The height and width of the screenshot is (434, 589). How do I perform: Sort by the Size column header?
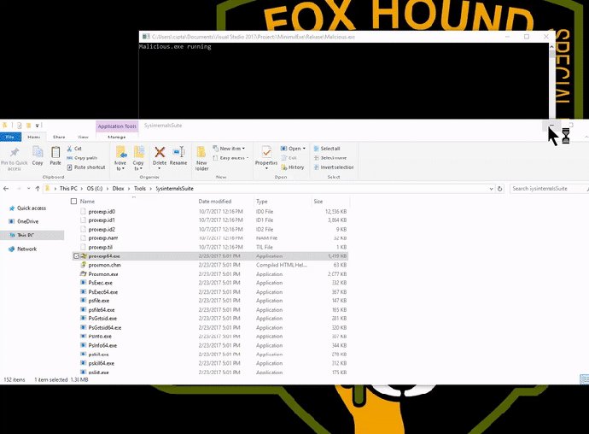tap(318, 202)
